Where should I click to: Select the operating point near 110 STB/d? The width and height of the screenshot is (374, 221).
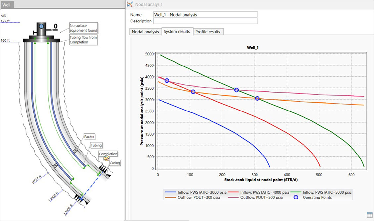point(193,92)
